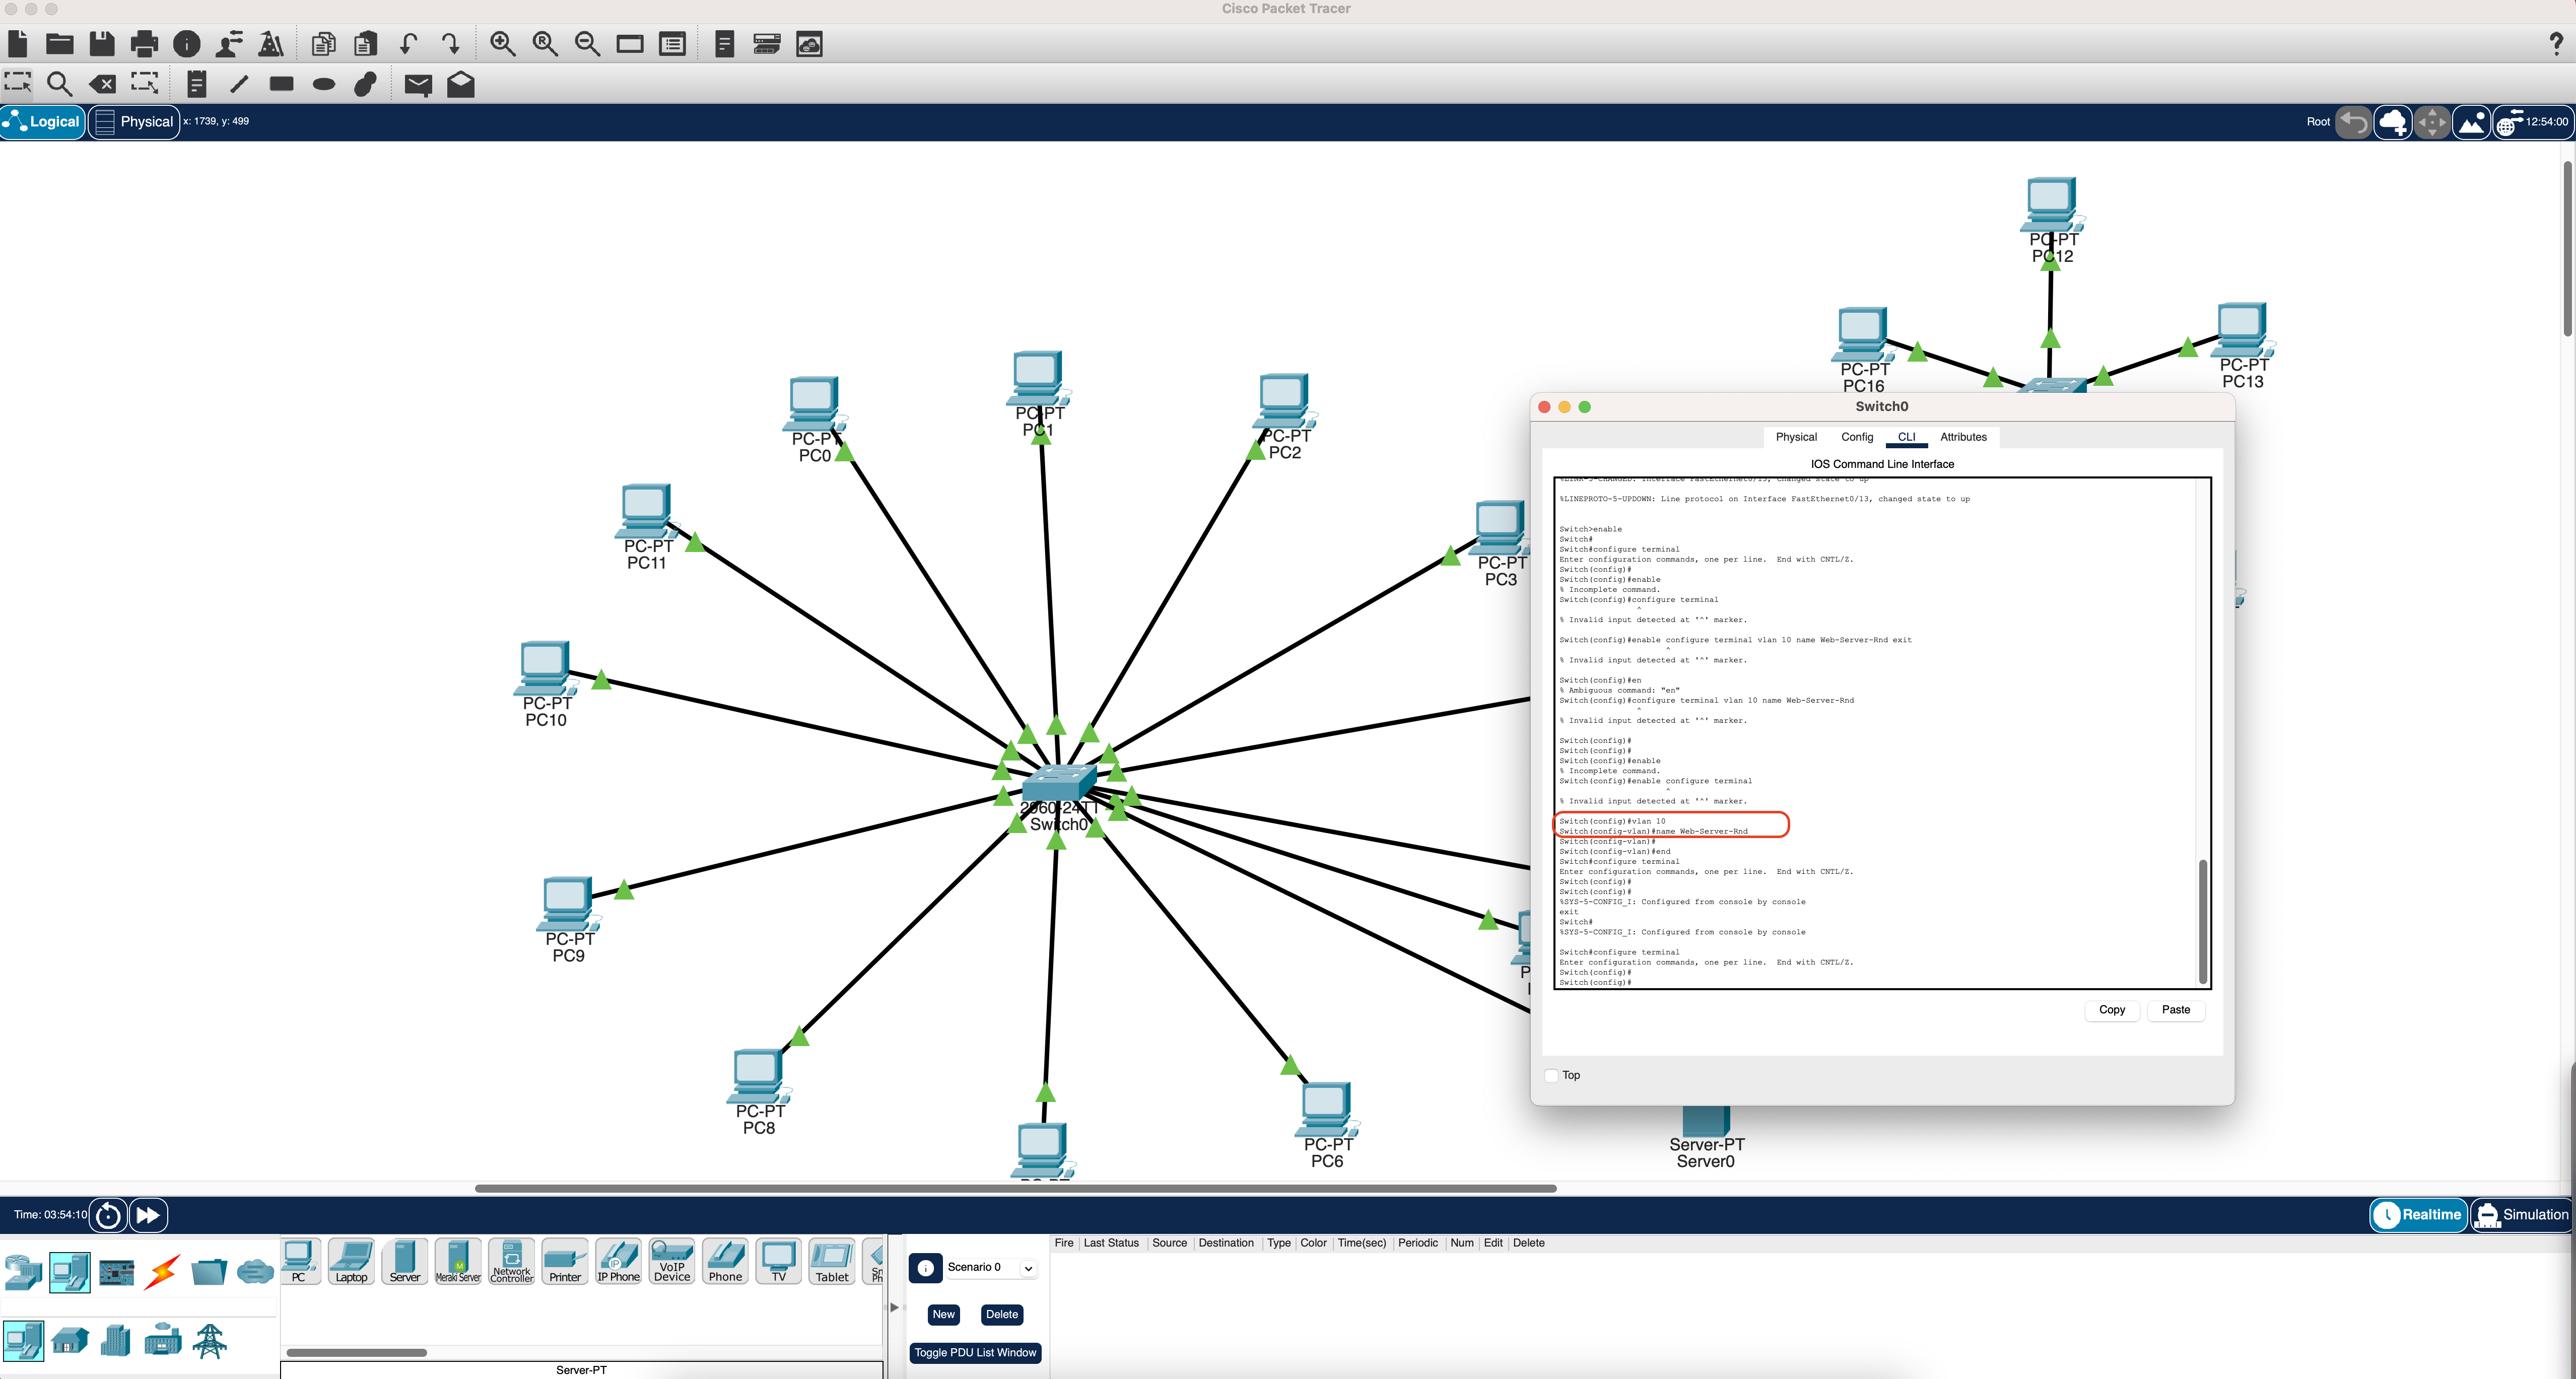Pick the IP Phone device from palette
This screenshot has width=2576, height=1379.
(x=618, y=1261)
